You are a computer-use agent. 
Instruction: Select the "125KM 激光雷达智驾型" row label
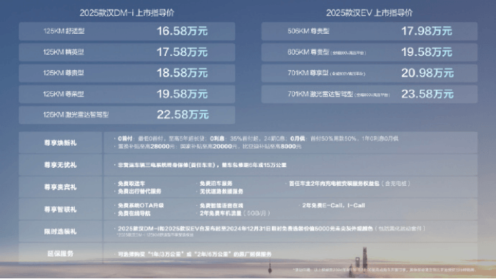point(76,115)
